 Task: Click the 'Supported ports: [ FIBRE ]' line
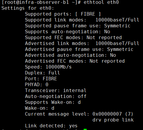pos(63,14)
